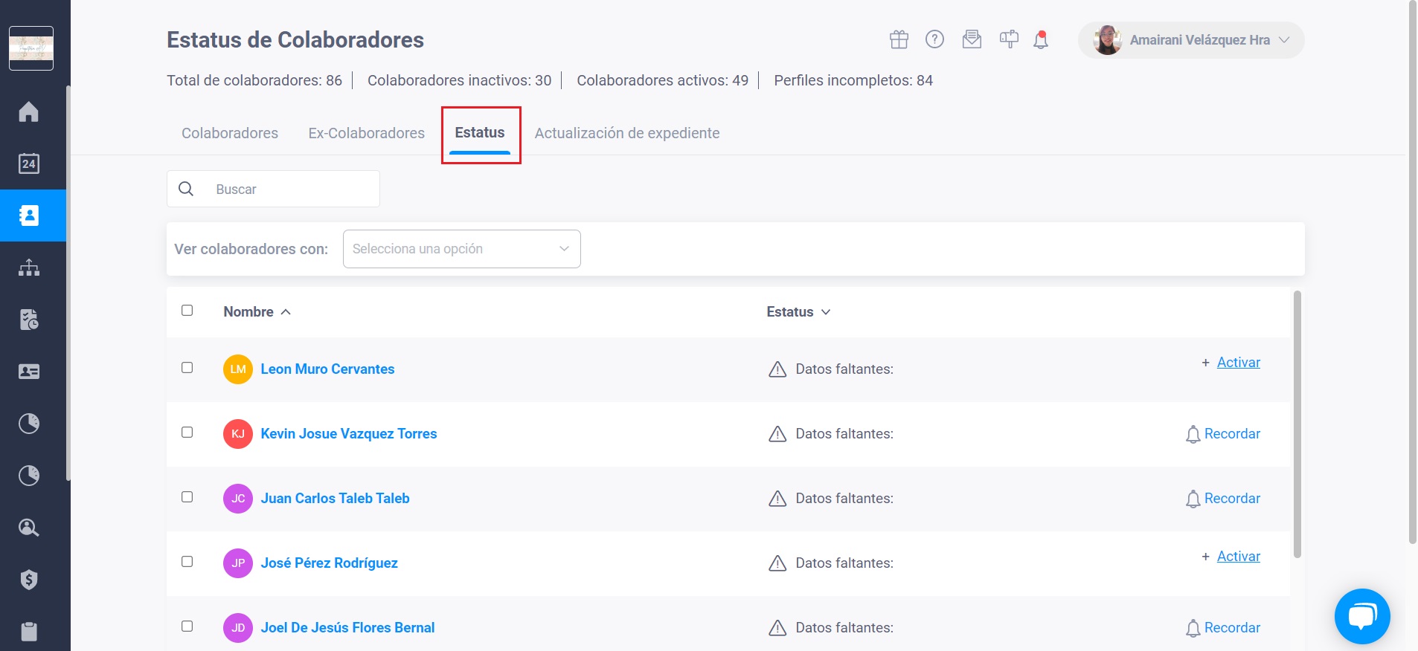Image resolution: width=1418 pixels, height=651 pixels.
Task: Open the mail inbox icon
Action: tap(972, 39)
